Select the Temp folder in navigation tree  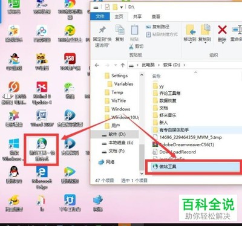[114, 92]
